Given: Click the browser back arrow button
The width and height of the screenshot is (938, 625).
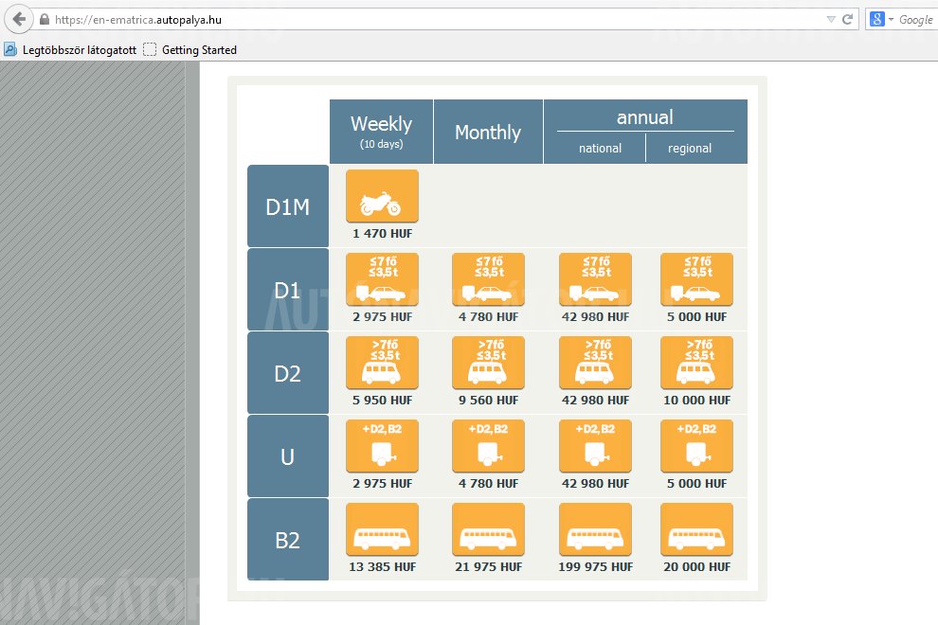Looking at the screenshot, I should tap(19, 19).
